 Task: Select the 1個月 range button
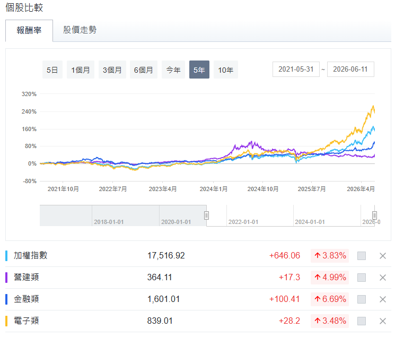(81, 70)
